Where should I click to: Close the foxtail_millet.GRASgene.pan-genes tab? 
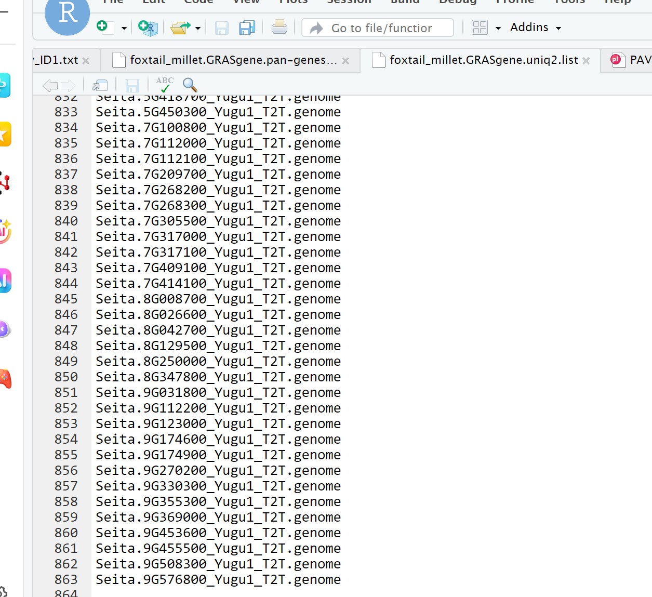[345, 61]
